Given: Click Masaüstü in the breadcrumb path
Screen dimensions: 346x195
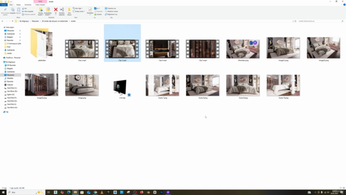Looking at the screenshot, I should (x=35, y=21).
